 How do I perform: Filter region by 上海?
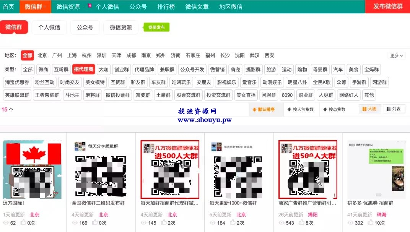pyautogui.click(x=72, y=55)
